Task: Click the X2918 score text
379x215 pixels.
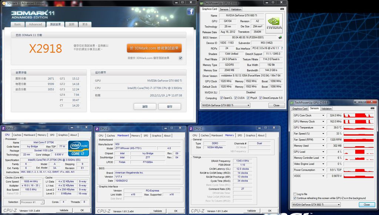Action: tap(46, 48)
